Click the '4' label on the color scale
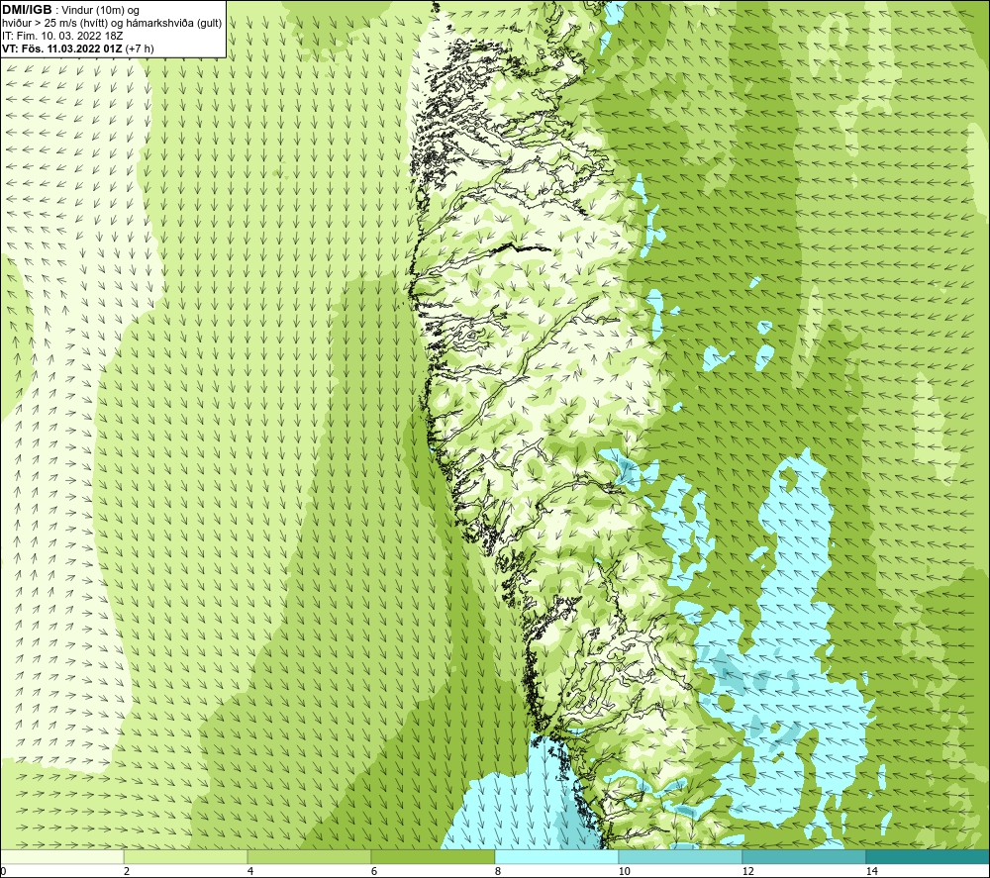This screenshot has width=990, height=878. point(250,872)
